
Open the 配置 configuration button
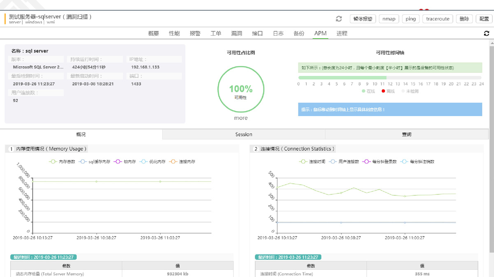tap(484, 19)
